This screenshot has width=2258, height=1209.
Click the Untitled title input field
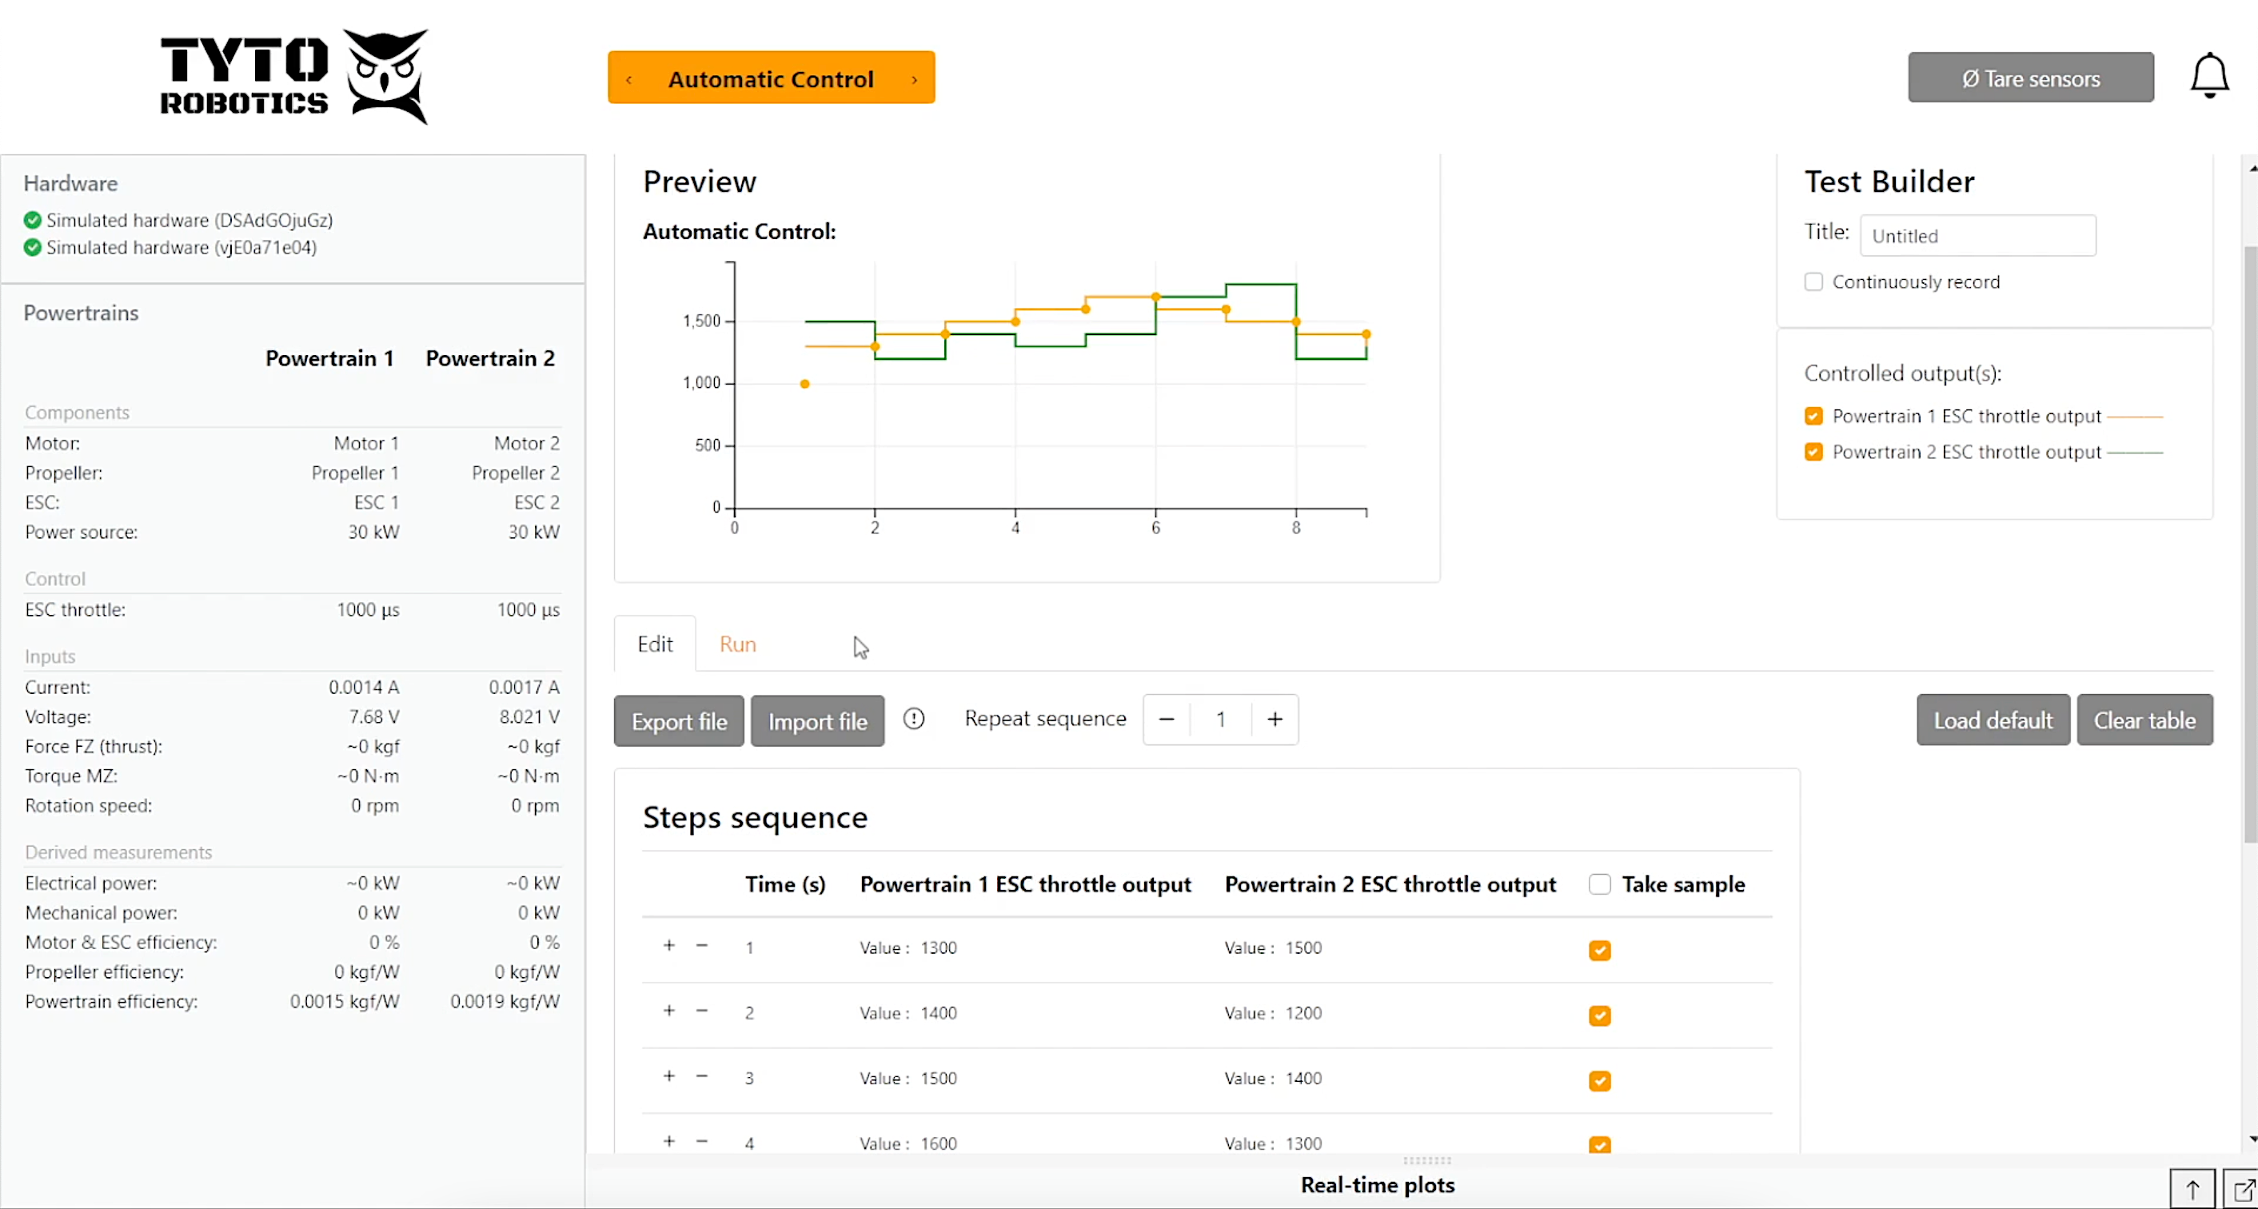coord(1978,235)
